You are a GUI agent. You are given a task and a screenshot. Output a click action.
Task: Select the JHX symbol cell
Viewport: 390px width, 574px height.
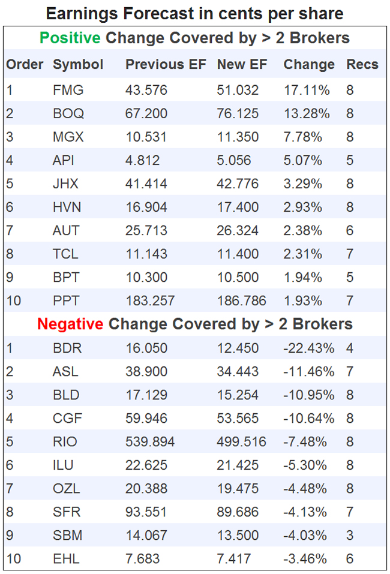[x=66, y=184]
